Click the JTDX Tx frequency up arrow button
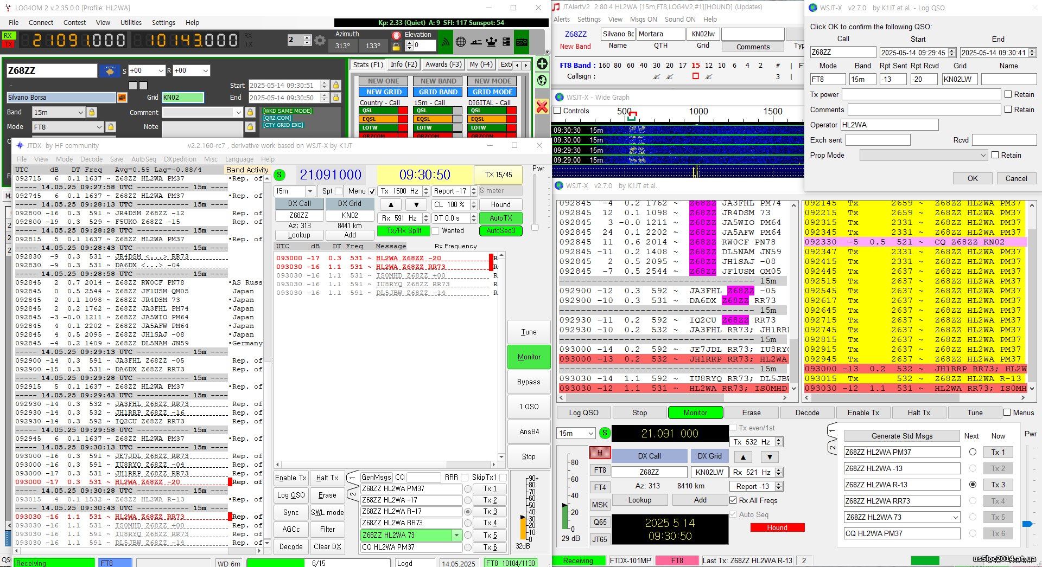Viewport: 1042px width, 567px height. pos(391,204)
